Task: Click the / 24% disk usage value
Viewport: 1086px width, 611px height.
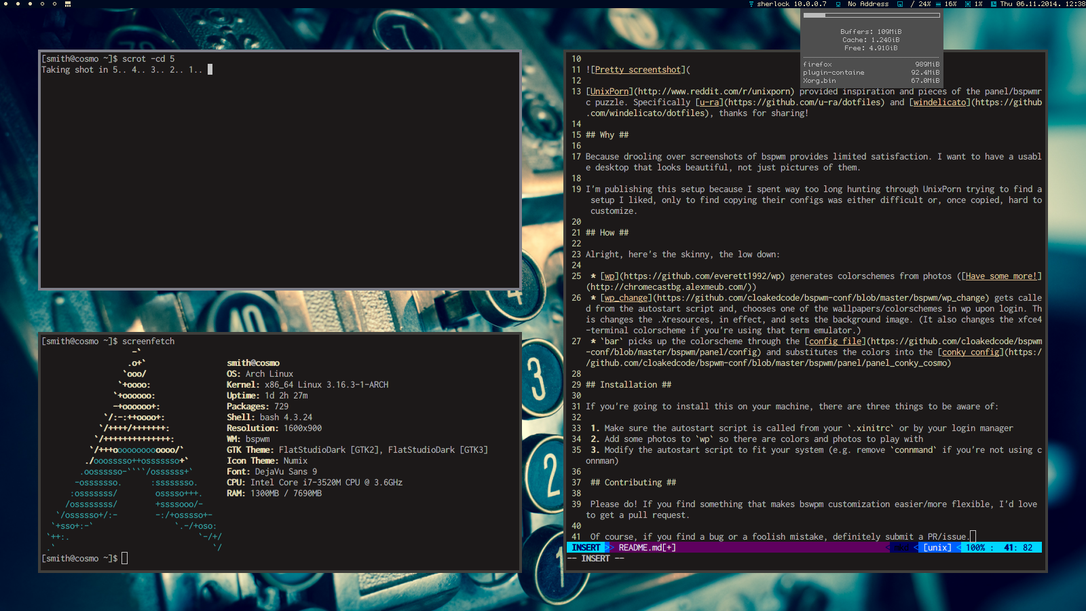Action: (x=920, y=4)
